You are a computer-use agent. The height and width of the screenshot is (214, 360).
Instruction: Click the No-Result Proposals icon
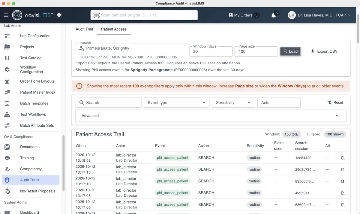(7, 191)
